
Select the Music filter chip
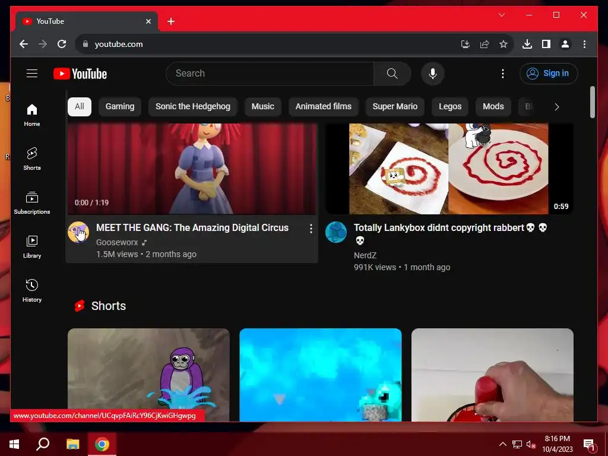(x=262, y=107)
